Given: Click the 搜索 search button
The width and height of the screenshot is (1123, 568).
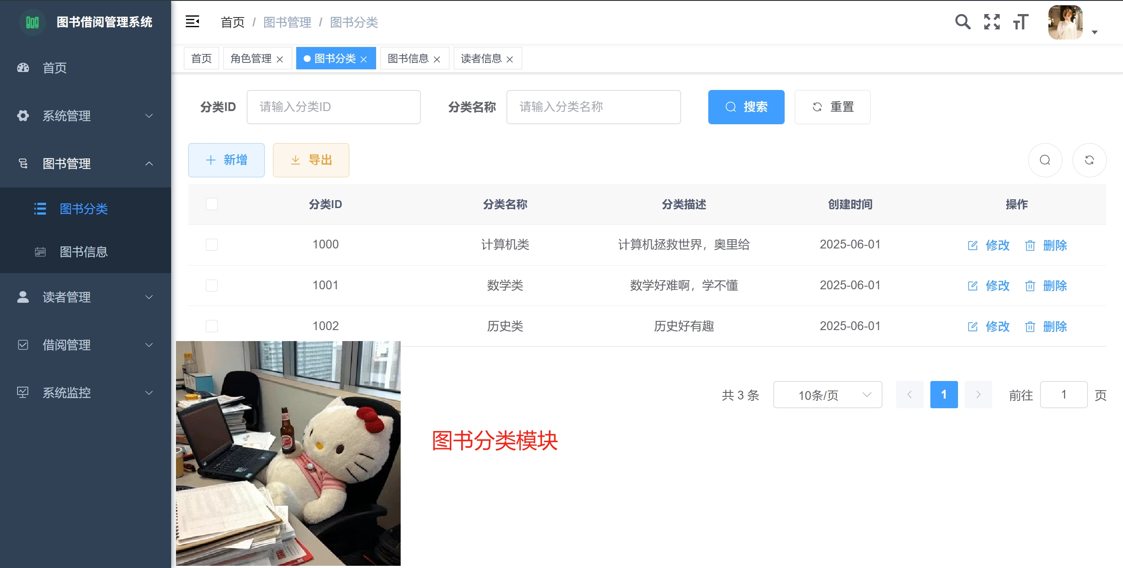Looking at the screenshot, I should point(746,107).
